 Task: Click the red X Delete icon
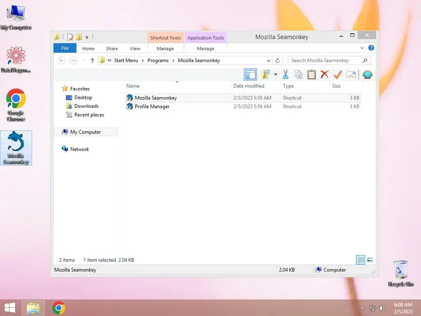[x=324, y=74]
